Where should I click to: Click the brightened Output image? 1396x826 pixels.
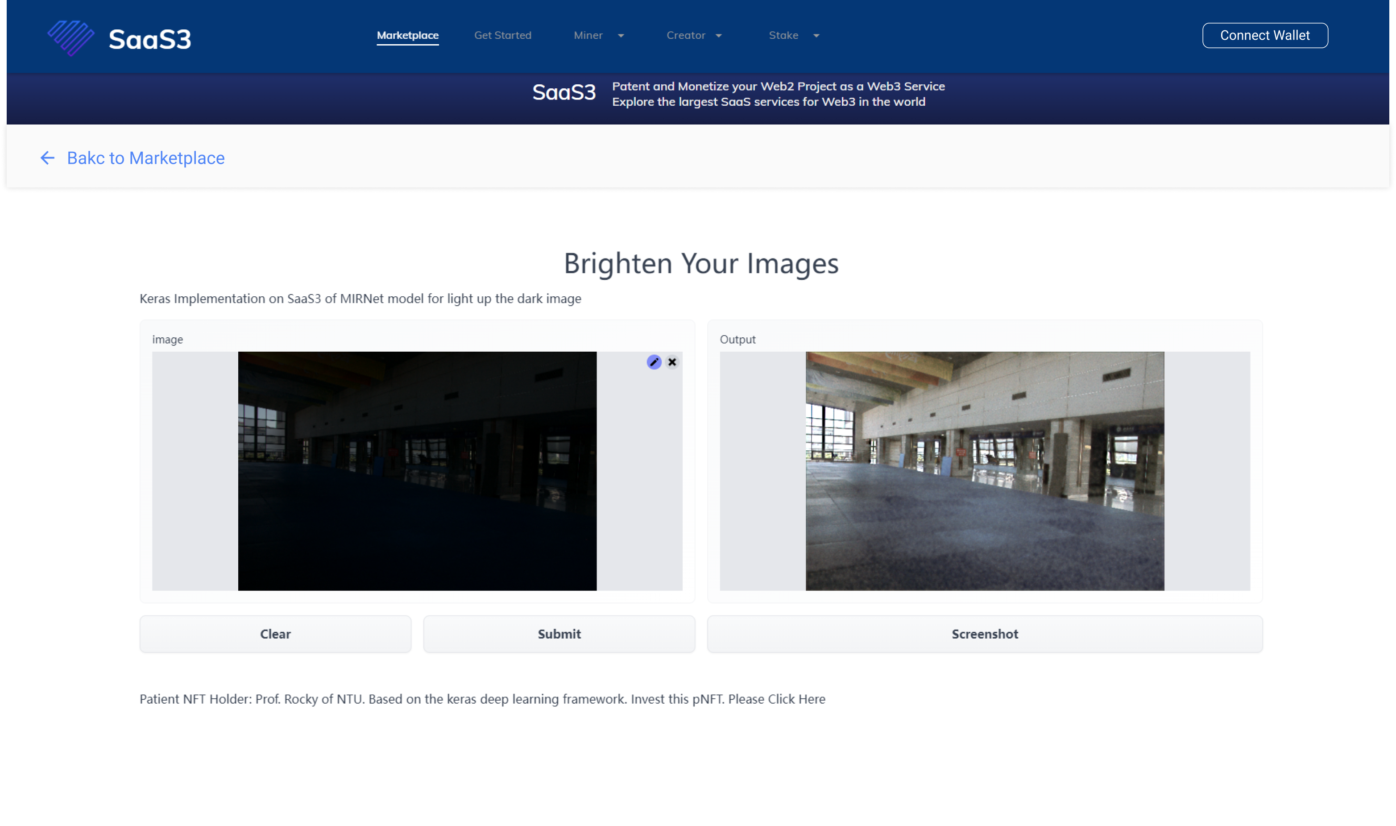(x=984, y=470)
